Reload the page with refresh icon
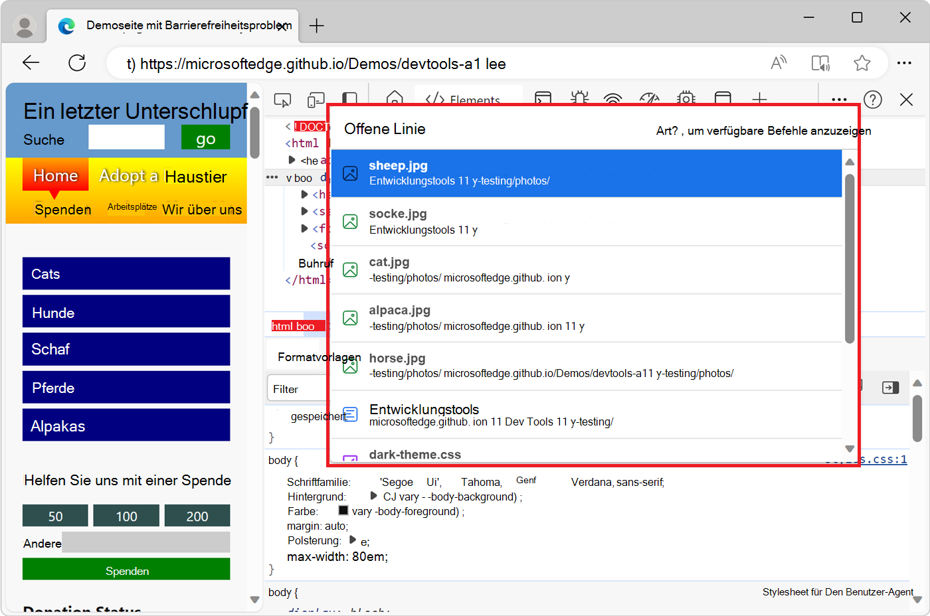This screenshot has height=616, width=930. (77, 63)
